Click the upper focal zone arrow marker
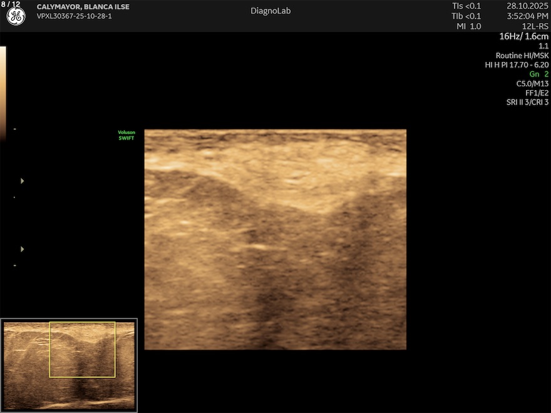The height and width of the screenshot is (413, 551). click(x=23, y=181)
